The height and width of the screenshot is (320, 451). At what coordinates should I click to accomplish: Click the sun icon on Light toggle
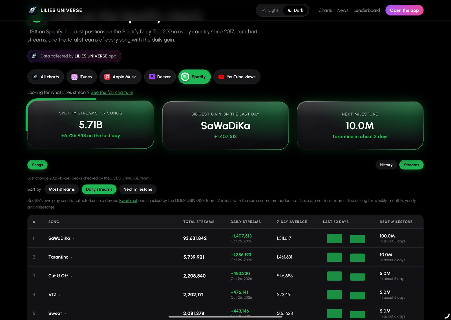(264, 10)
